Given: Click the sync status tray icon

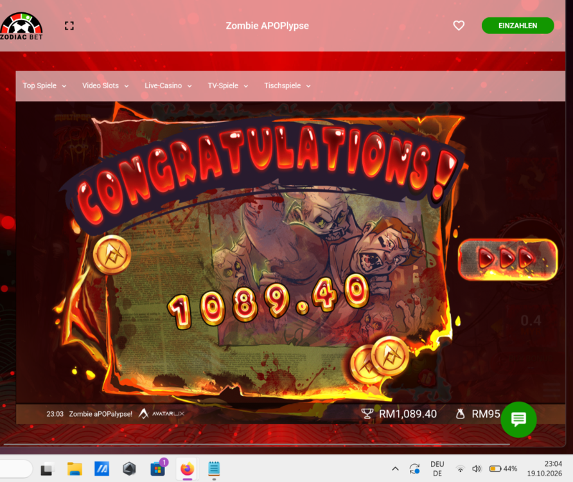Looking at the screenshot, I should [414, 469].
